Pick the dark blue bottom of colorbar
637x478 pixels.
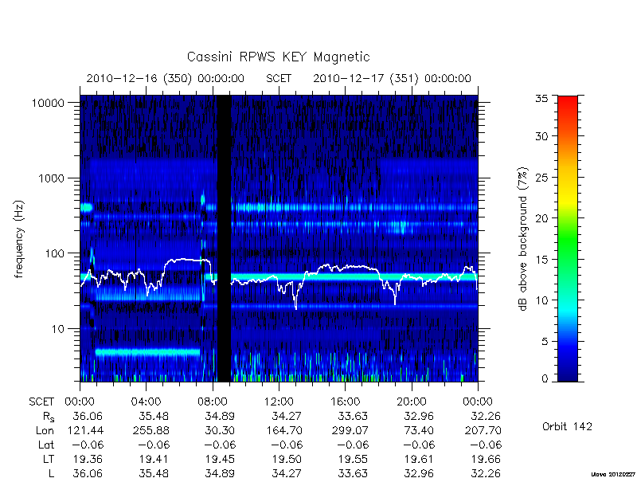(568, 374)
